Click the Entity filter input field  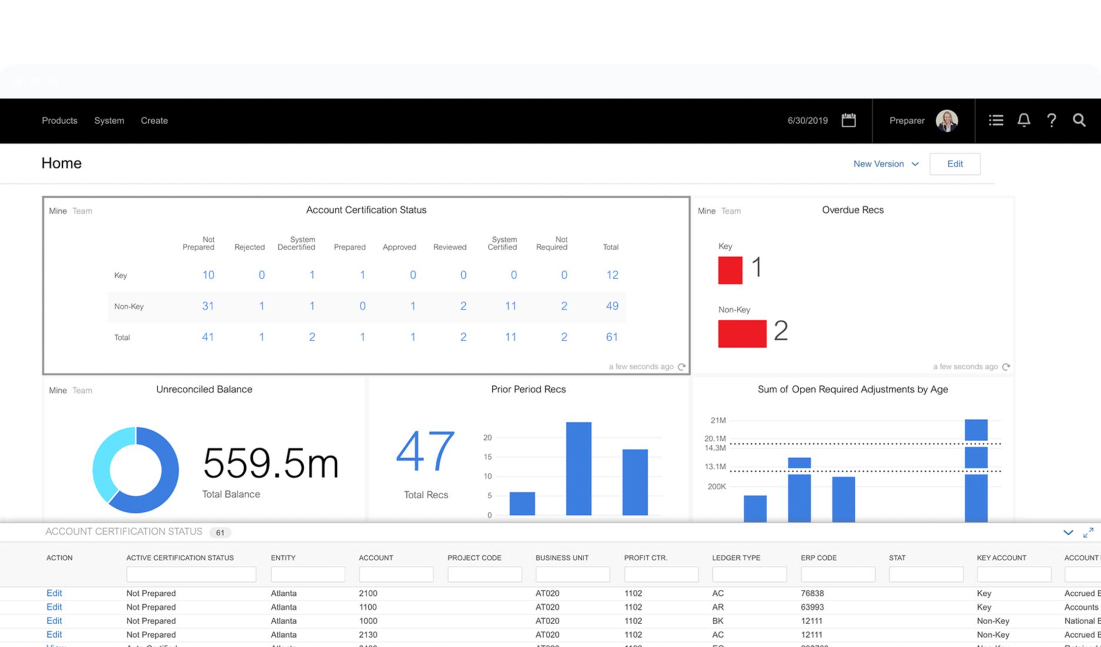[308, 573]
